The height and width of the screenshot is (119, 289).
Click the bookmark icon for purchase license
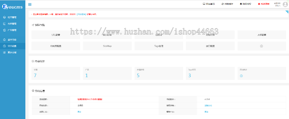point(241,4)
